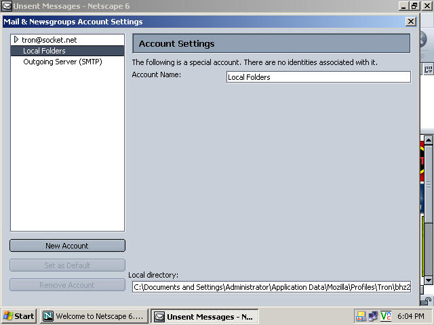Expand the tron@socket.net account tree
Image resolution: width=434 pixels, height=325 pixels.
point(16,39)
